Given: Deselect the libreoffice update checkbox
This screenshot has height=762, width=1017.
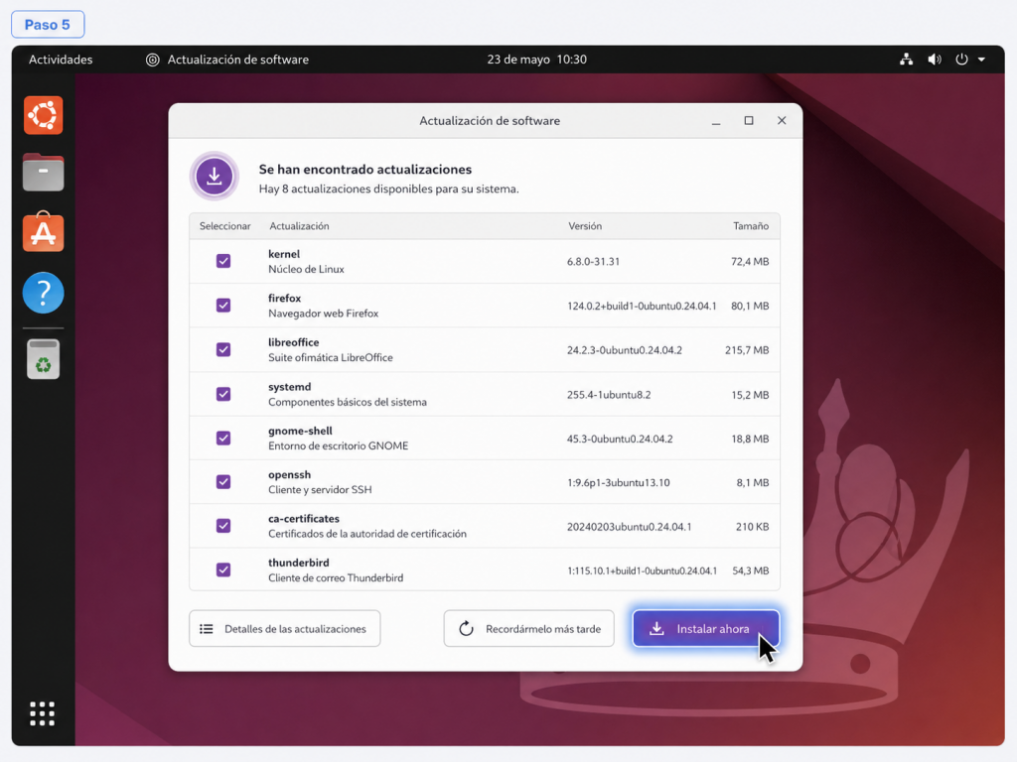Looking at the screenshot, I should [x=223, y=350].
